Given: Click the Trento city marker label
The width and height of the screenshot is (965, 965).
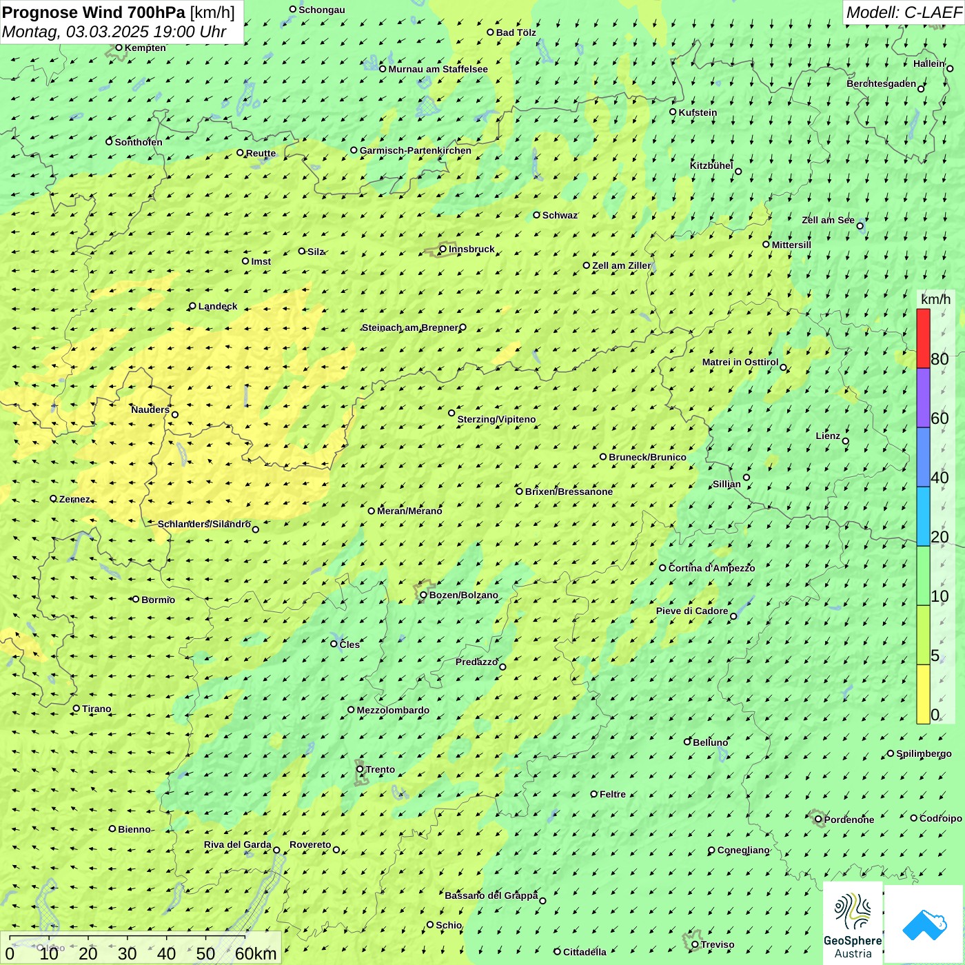Looking at the screenshot, I should (x=380, y=769).
